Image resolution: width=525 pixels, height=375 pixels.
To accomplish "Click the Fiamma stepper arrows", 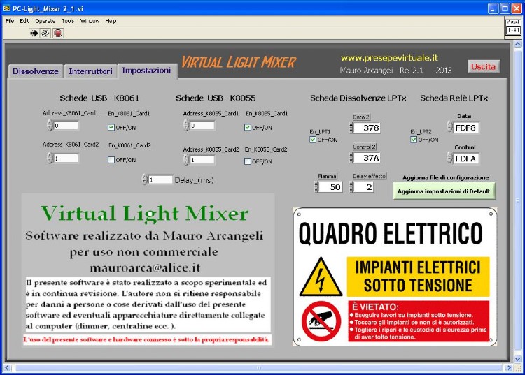I will [x=316, y=187].
